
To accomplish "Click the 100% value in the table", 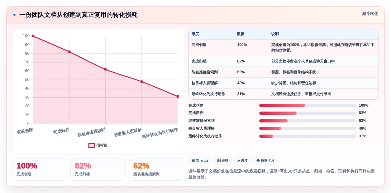I will [242, 45].
